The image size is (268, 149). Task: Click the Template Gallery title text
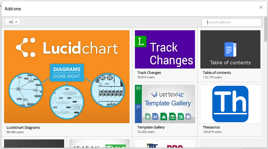coord(151,127)
